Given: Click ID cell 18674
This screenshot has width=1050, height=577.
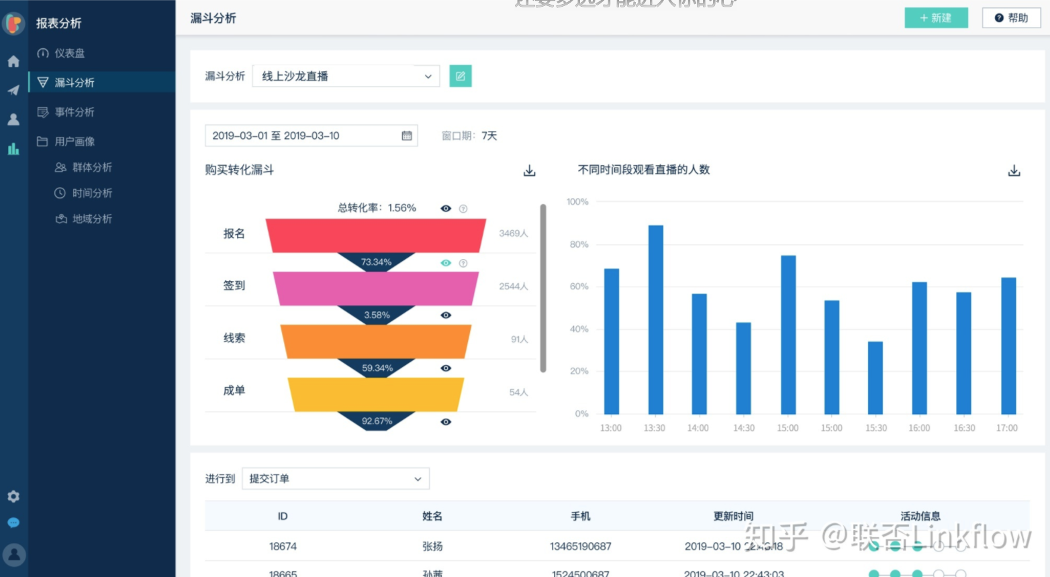Looking at the screenshot, I should click(283, 547).
